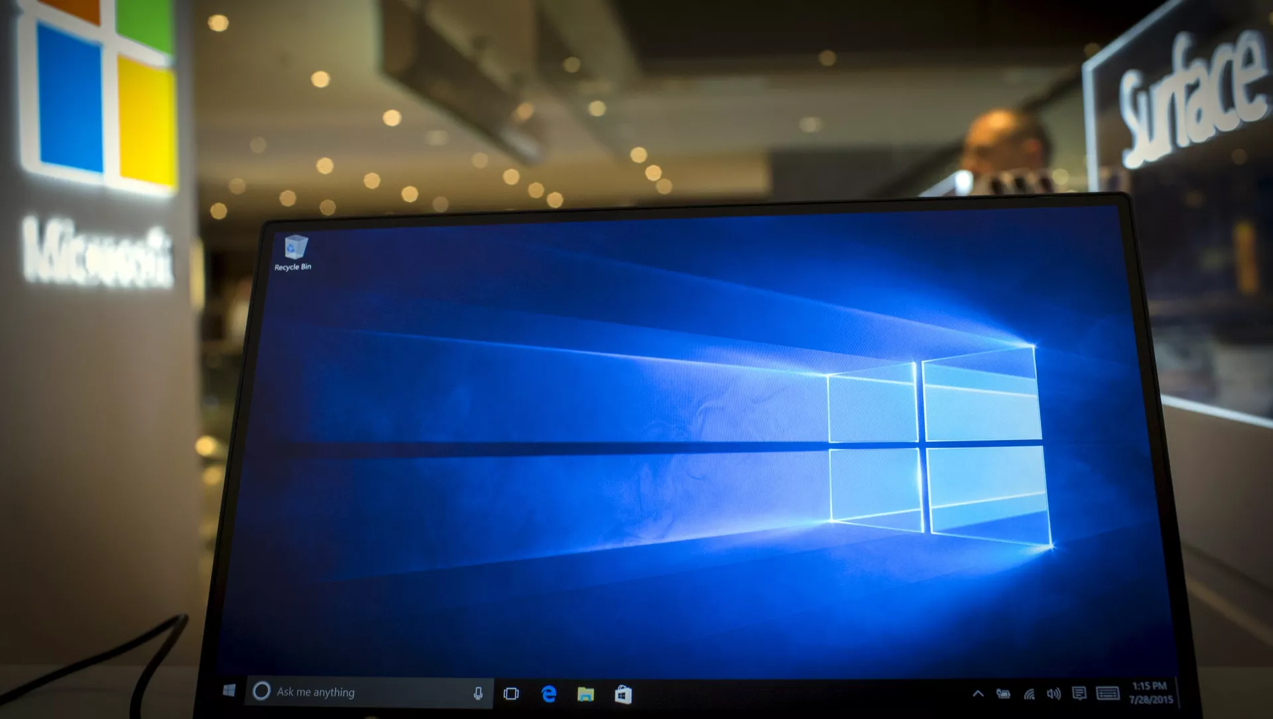The image size is (1273, 719).
Task: Click the Cortana circle icon
Action: pos(262,691)
